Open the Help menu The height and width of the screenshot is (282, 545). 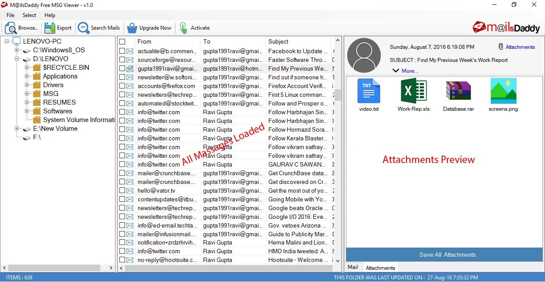click(50, 15)
